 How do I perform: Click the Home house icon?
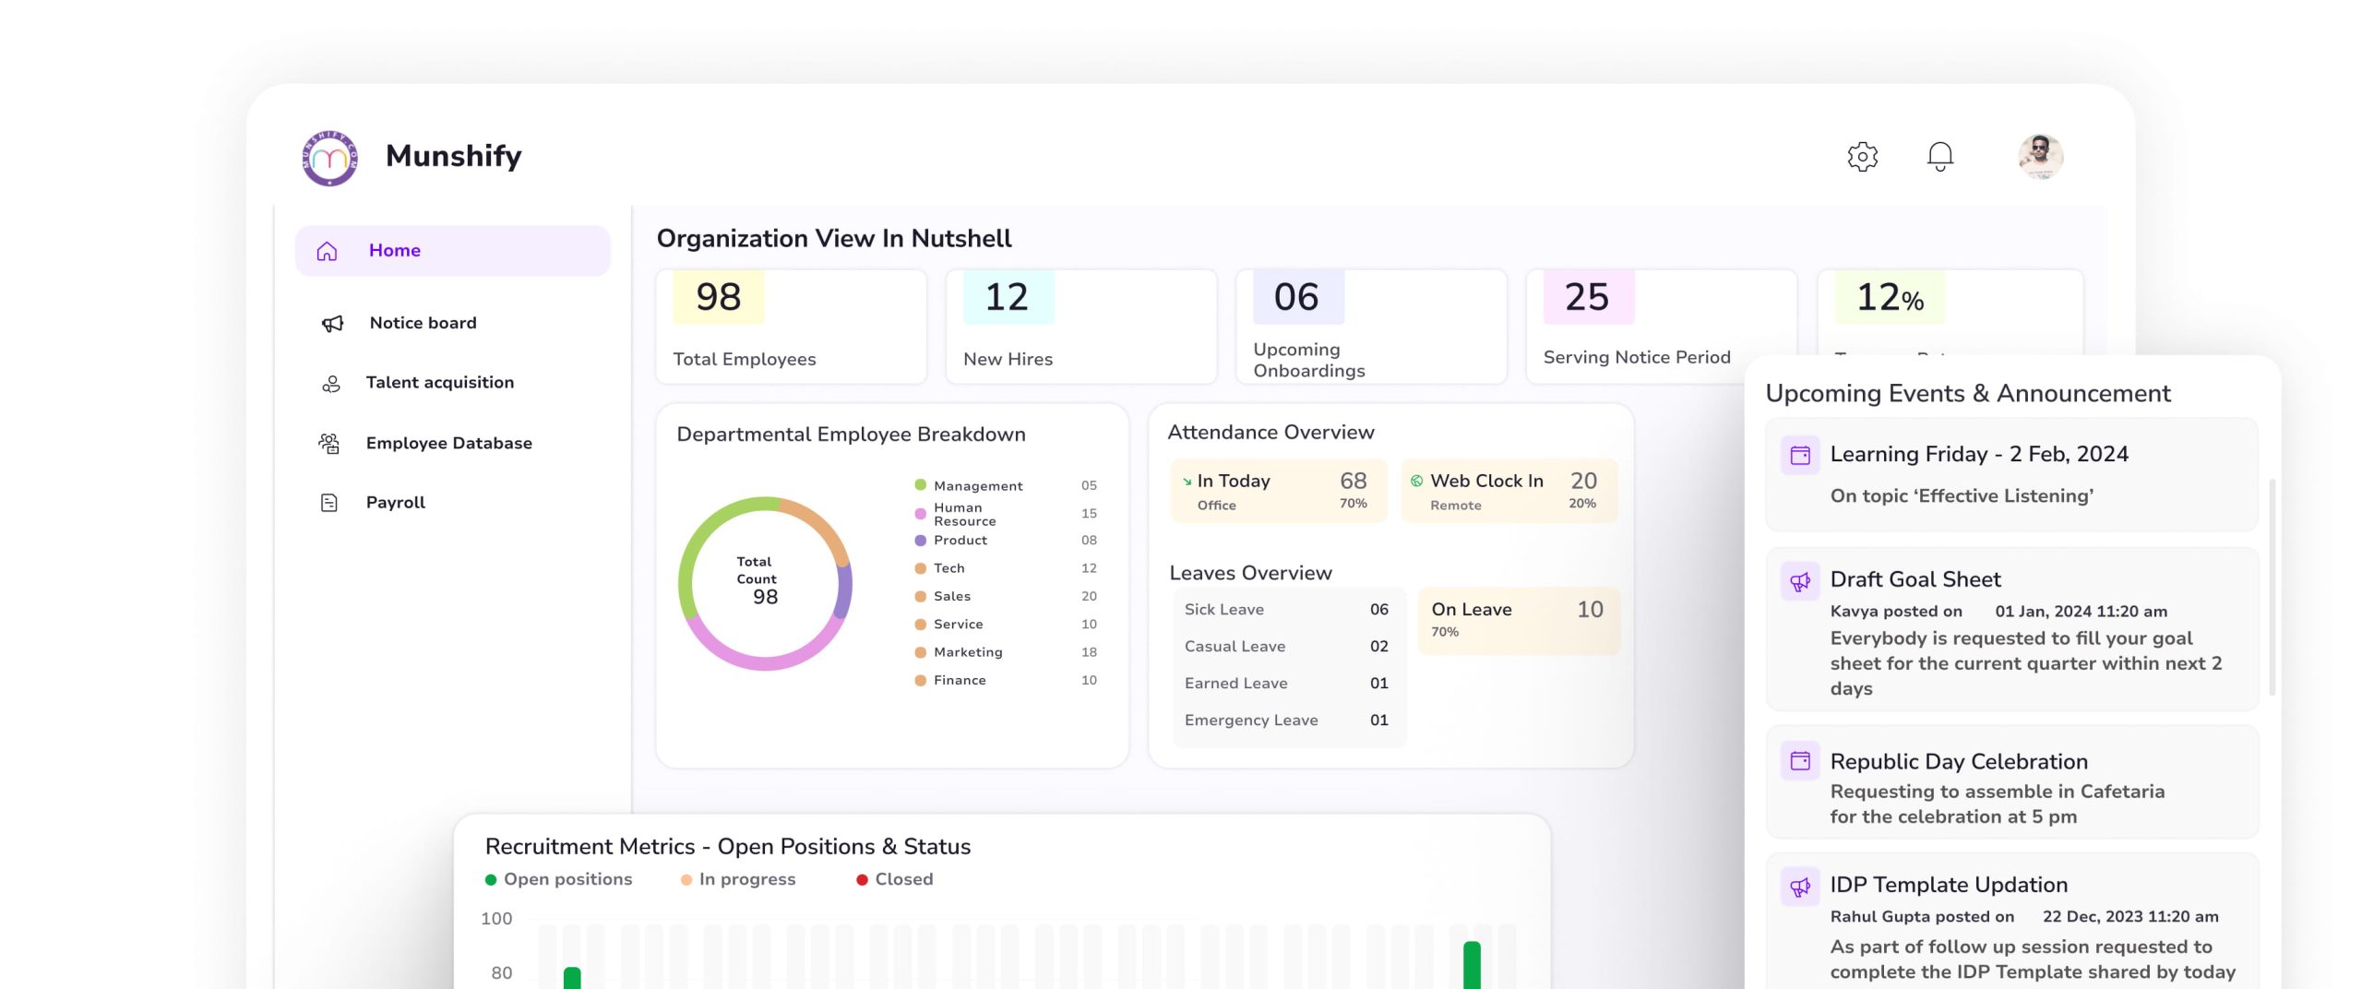pyautogui.click(x=327, y=251)
